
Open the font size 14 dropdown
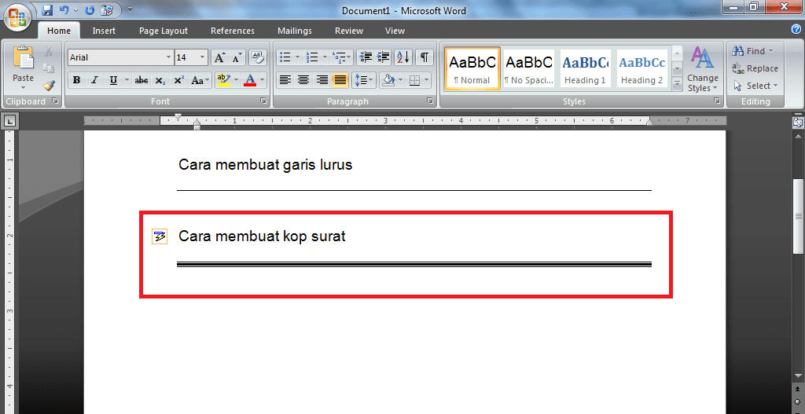202,57
